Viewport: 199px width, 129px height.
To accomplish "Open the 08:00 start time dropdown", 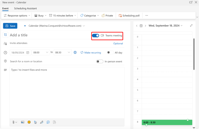I will point(41,52).
